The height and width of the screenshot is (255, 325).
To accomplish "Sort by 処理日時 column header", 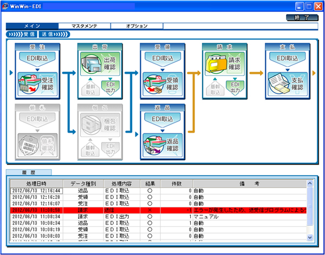I will 36,184.
